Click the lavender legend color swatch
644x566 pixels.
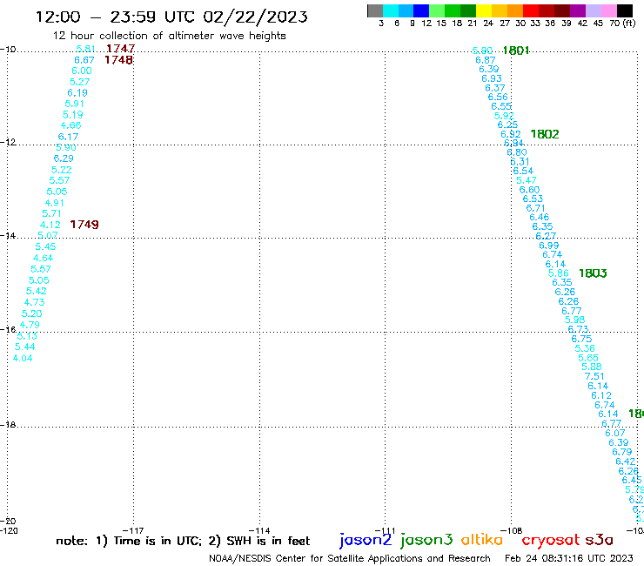593,10
